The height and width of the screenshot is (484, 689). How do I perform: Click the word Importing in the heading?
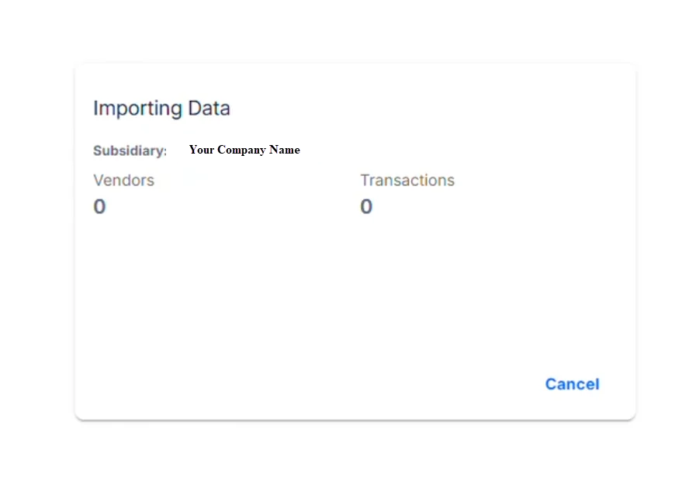[x=137, y=108]
